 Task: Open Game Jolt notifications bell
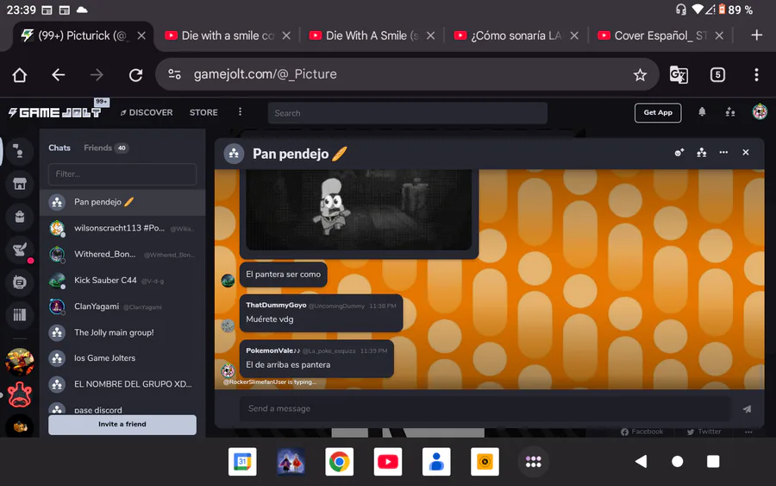click(702, 112)
